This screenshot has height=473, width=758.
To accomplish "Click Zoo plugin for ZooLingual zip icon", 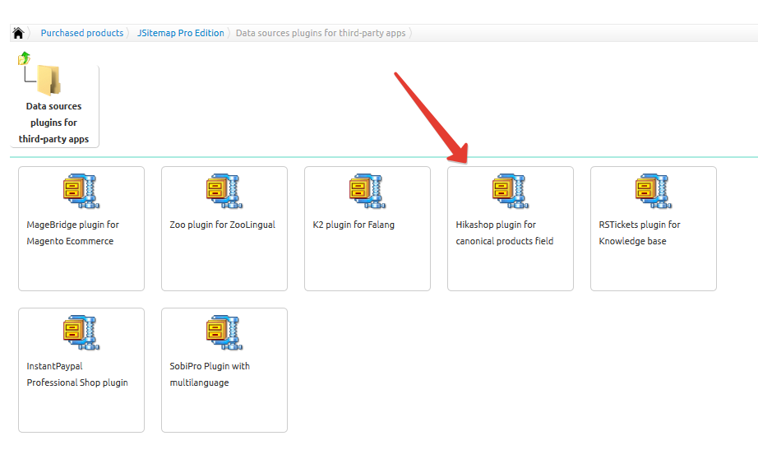I will click(x=224, y=191).
